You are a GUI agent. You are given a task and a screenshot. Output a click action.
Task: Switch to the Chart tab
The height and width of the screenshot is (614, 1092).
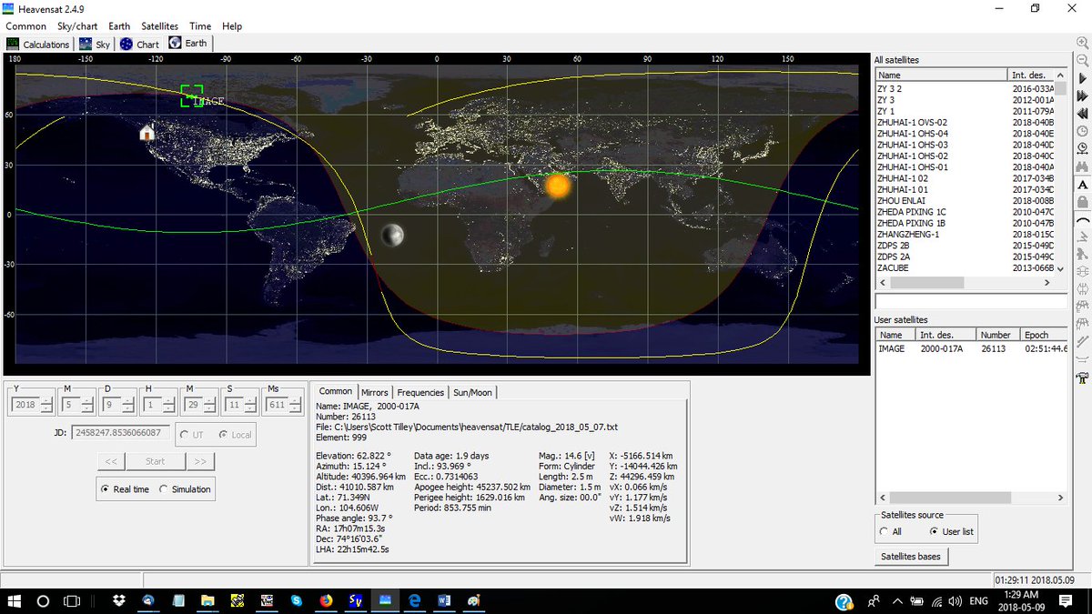tap(139, 44)
